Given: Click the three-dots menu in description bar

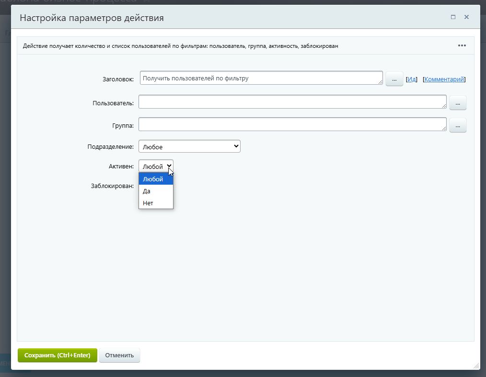Looking at the screenshot, I should pyautogui.click(x=462, y=45).
